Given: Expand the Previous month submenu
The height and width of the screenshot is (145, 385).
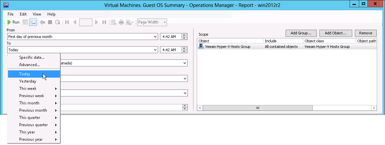Looking at the screenshot, I should click(34, 110).
